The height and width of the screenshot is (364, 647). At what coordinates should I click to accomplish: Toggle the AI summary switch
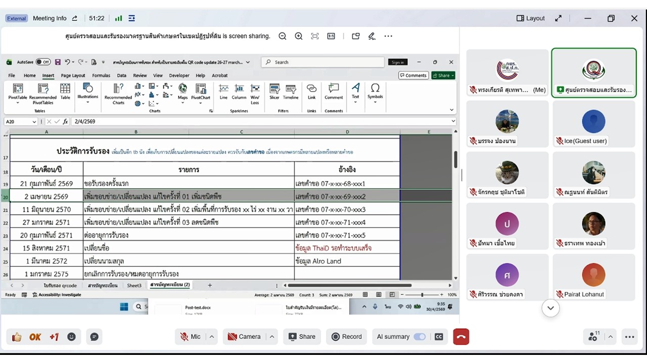pos(419,337)
